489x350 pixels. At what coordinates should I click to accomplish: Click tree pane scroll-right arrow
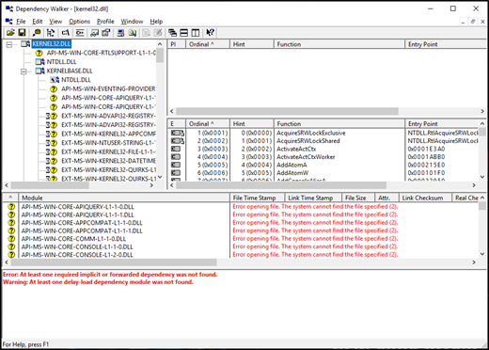(x=151, y=185)
